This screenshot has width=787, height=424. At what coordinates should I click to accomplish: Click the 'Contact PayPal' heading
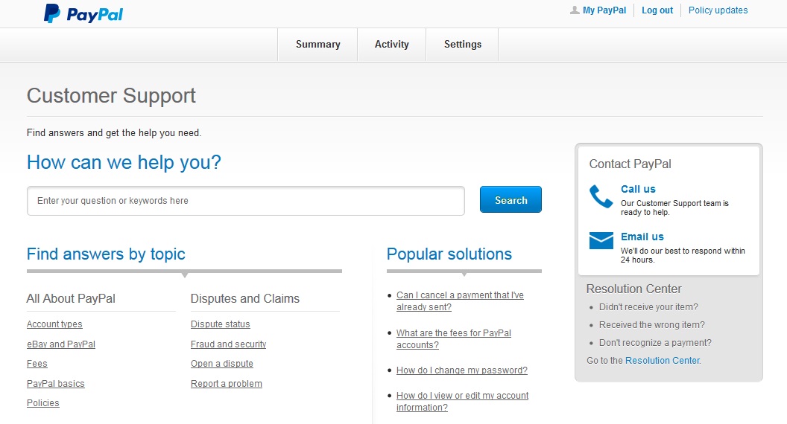click(x=630, y=164)
